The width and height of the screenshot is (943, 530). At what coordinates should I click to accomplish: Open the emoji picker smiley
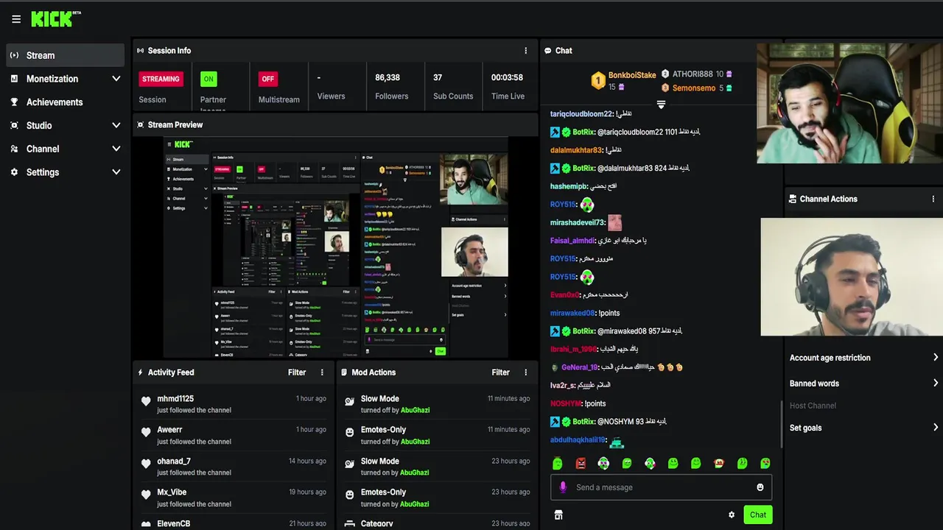click(760, 487)
